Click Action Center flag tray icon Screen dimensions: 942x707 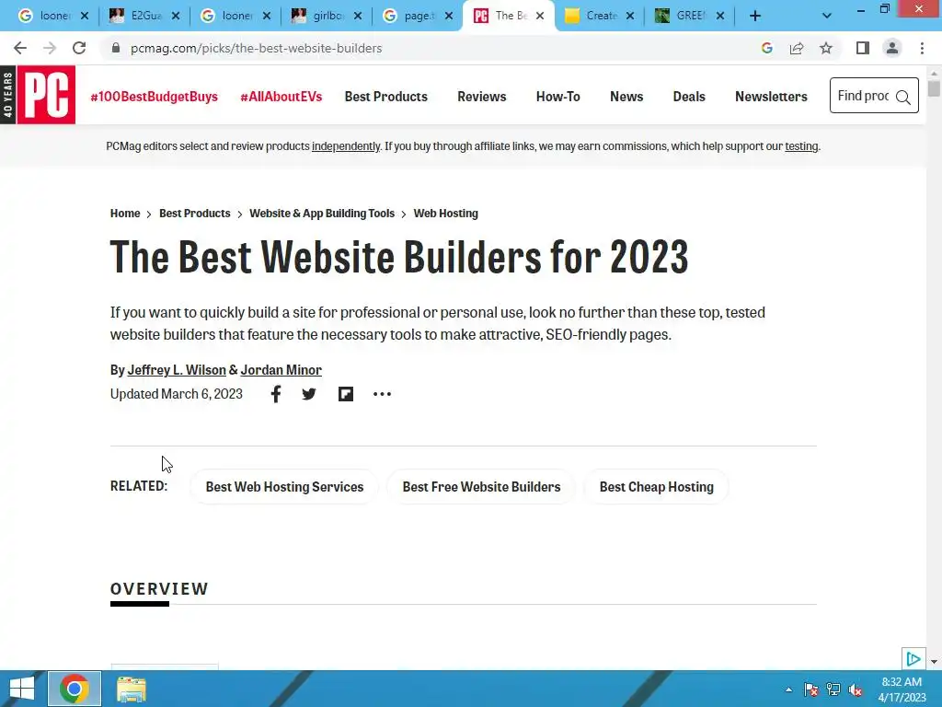pos(811,690)
